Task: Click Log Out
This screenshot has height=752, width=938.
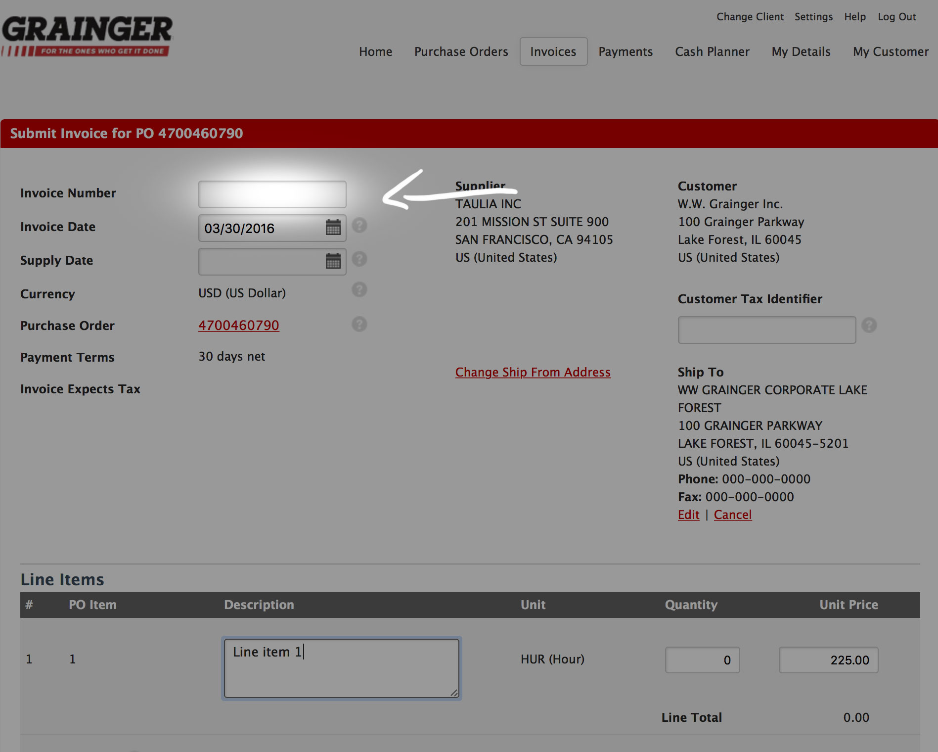Action: [x=896, y=16]
